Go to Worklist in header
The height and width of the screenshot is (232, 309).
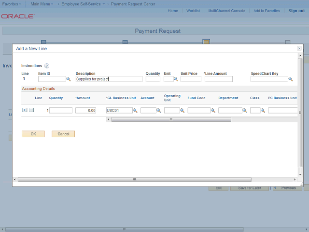coord(193,11)
